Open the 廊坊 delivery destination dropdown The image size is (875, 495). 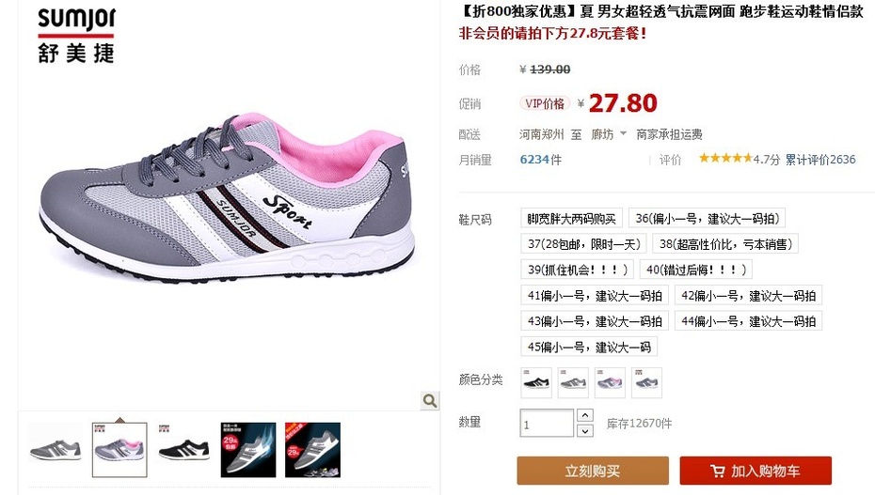coord(609,134)
